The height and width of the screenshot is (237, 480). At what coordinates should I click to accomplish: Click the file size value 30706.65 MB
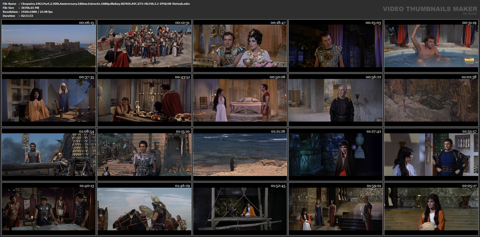pos(30,8)
